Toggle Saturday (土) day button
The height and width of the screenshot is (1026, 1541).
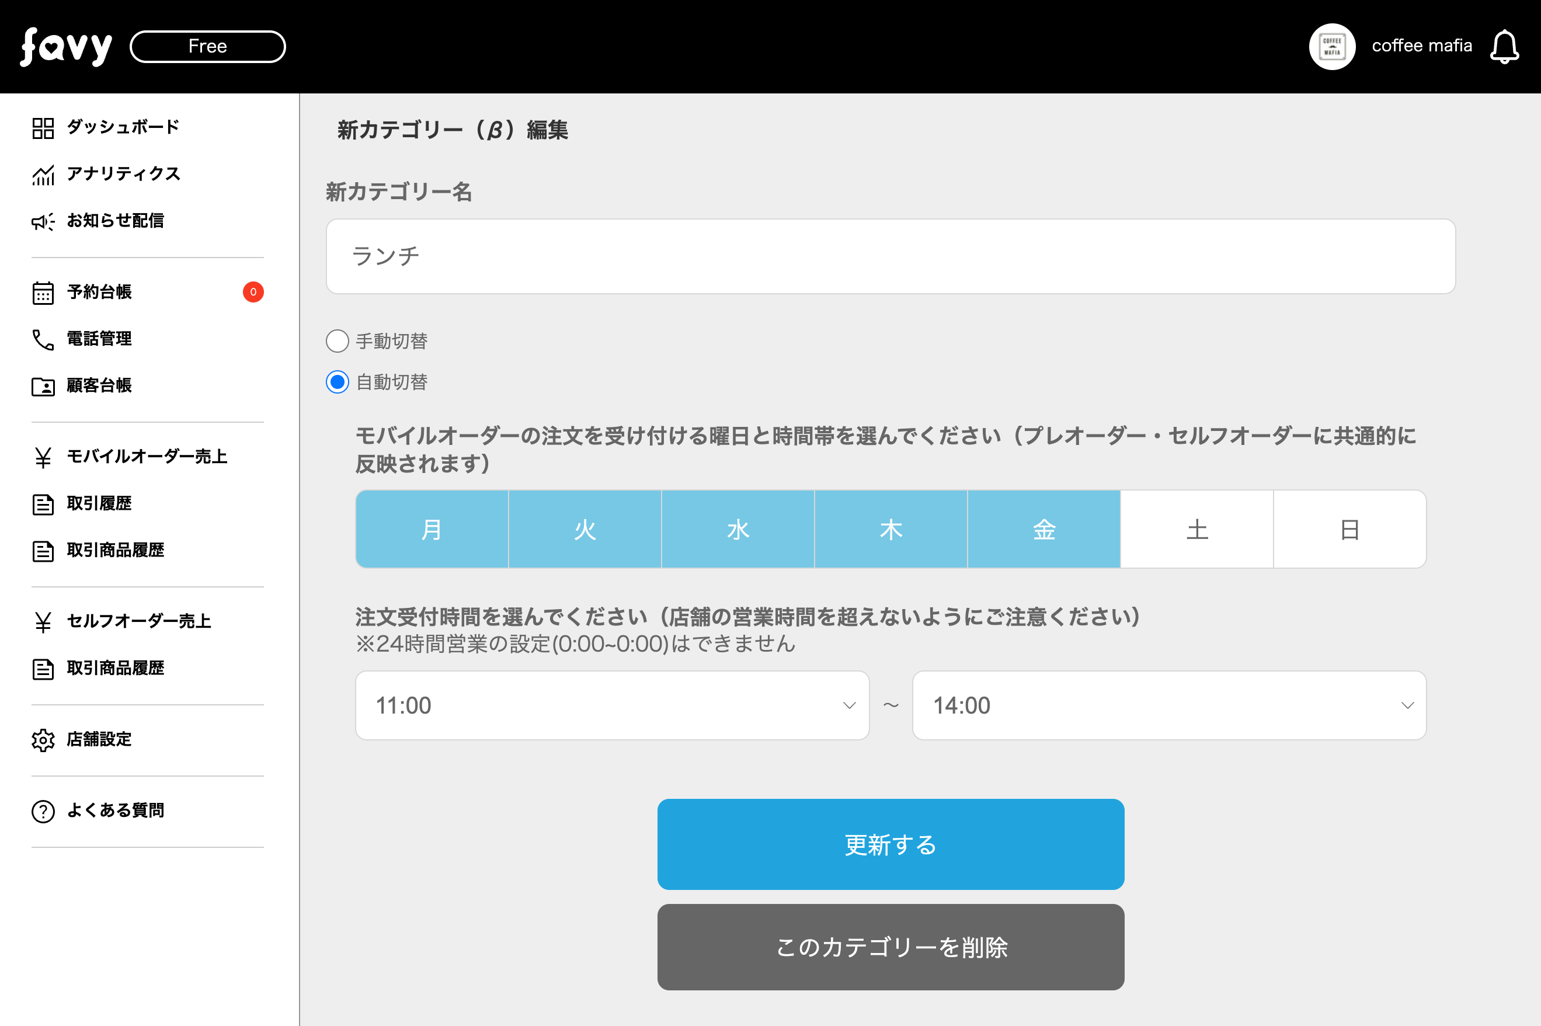[x=1197, y=530]
